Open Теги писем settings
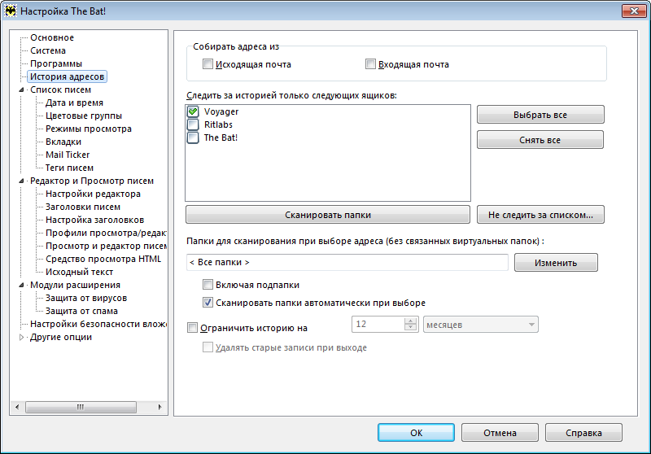The height and width of the screenshot is (454, 651). 69,168
